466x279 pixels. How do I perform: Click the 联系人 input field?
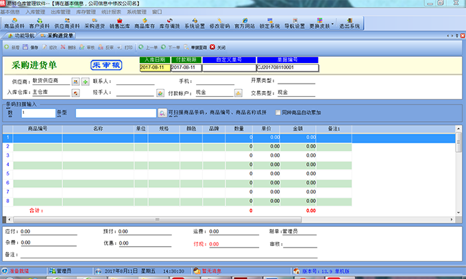pos(135,81)
